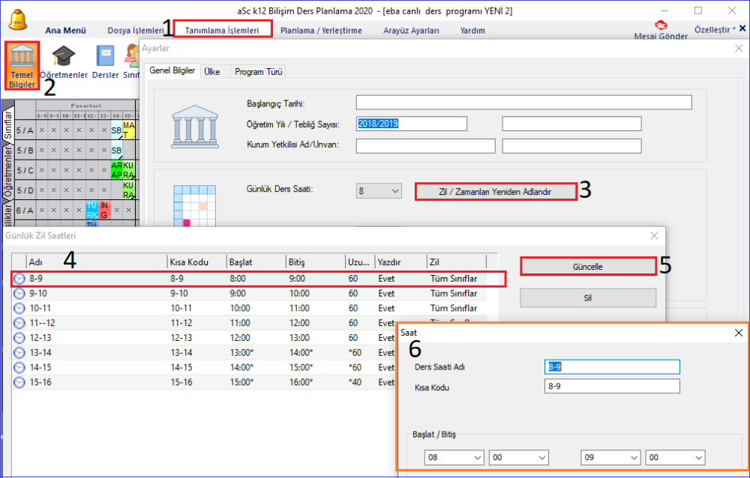Click Başlangıç Tarihi input field
The image size is (750, 478).
(523, 103)
